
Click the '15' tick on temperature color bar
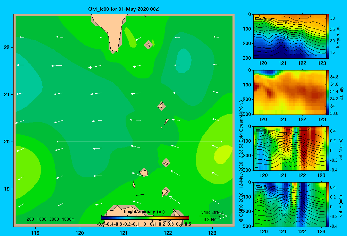(x=332, y=52)
